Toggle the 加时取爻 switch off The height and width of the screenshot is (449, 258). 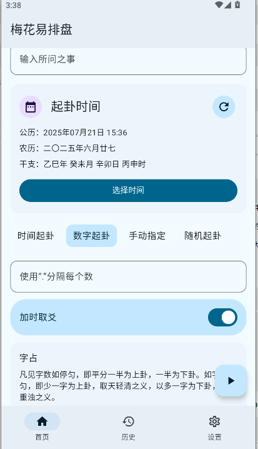(222, 317)
